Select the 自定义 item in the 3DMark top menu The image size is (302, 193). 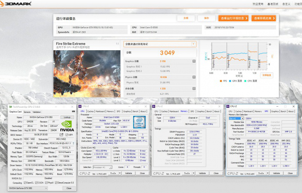point(286,4)
